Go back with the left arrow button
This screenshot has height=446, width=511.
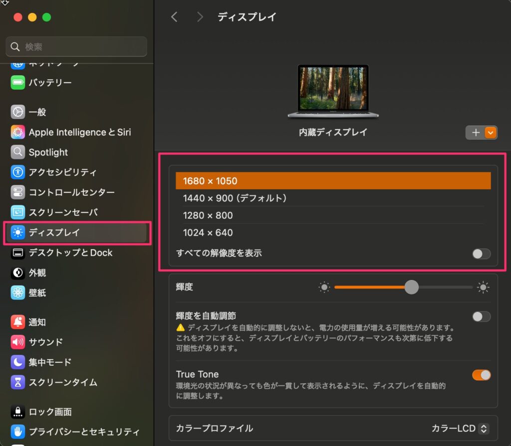point(174,17)
